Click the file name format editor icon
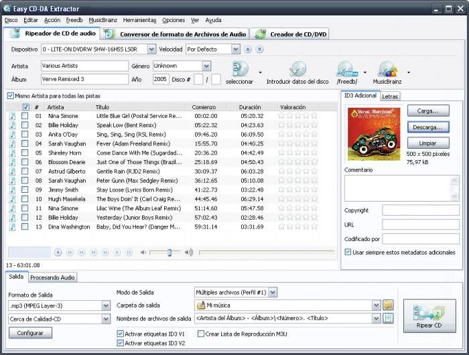Viewport: 469px width, 355px height. pos(388,318)
